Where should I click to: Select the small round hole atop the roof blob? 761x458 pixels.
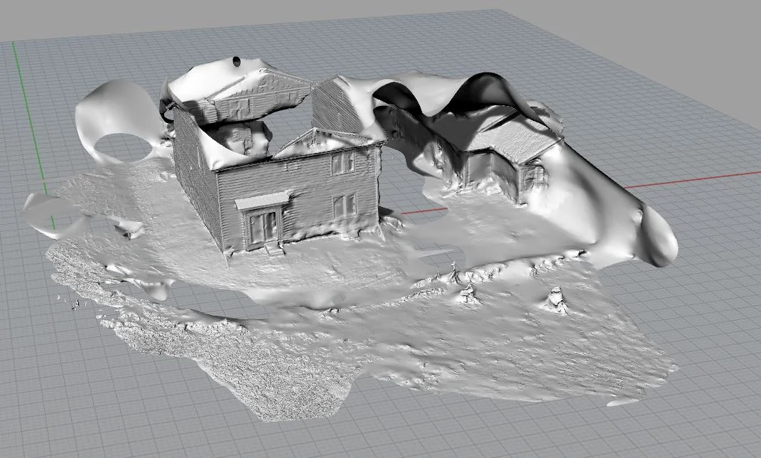(237, 61)
